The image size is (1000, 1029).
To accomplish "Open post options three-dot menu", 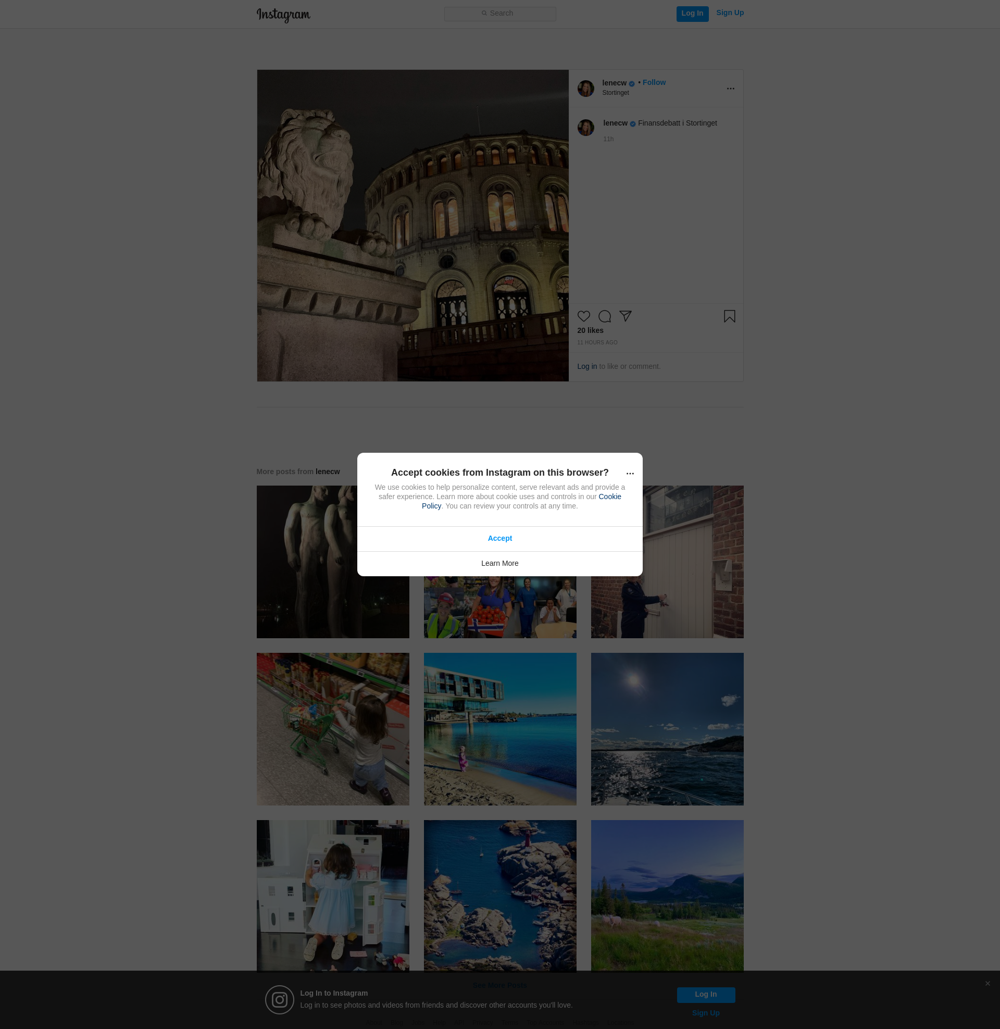I will tap(730, 89).
